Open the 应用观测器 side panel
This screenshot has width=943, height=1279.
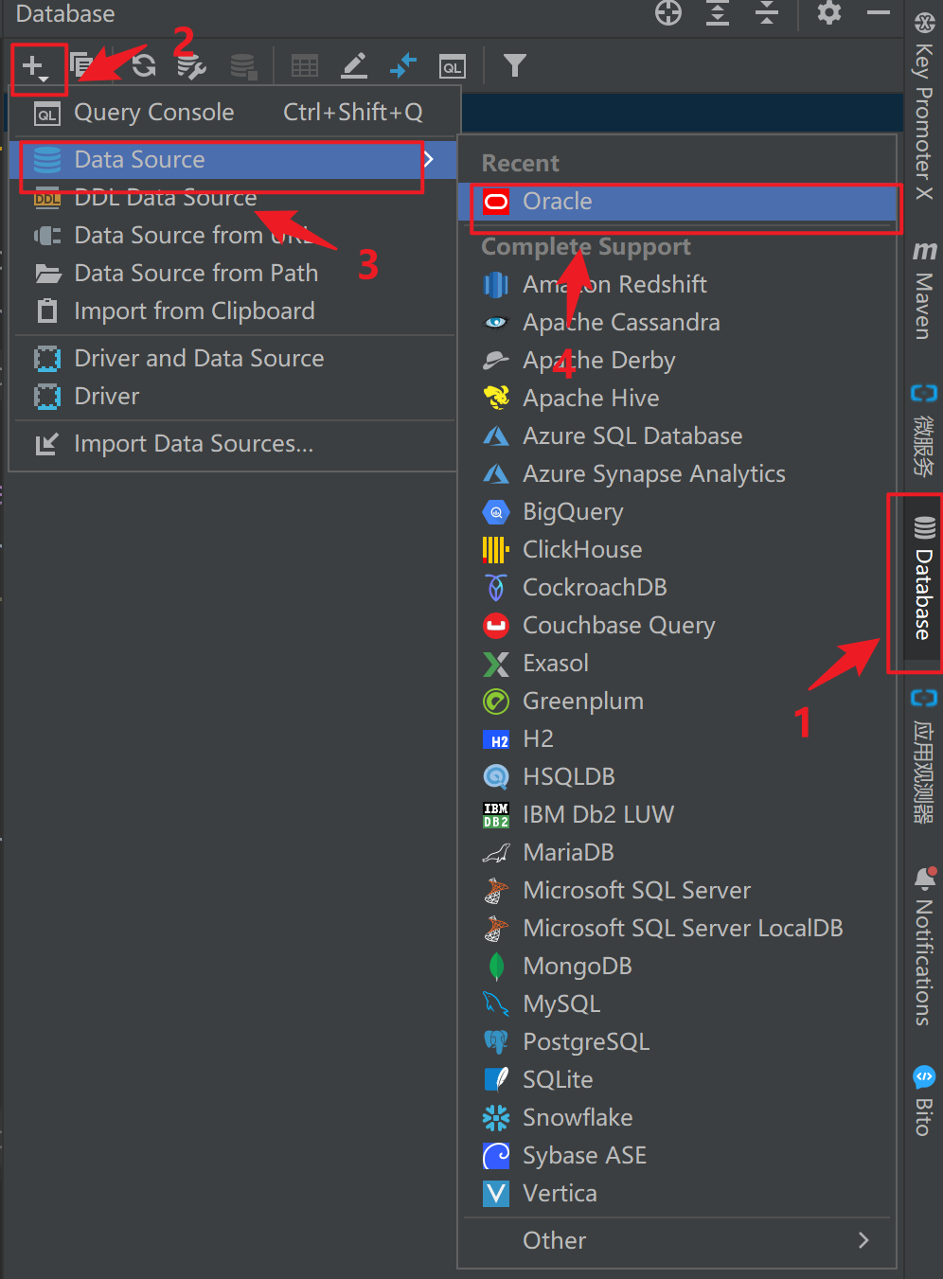click(923, 755)
